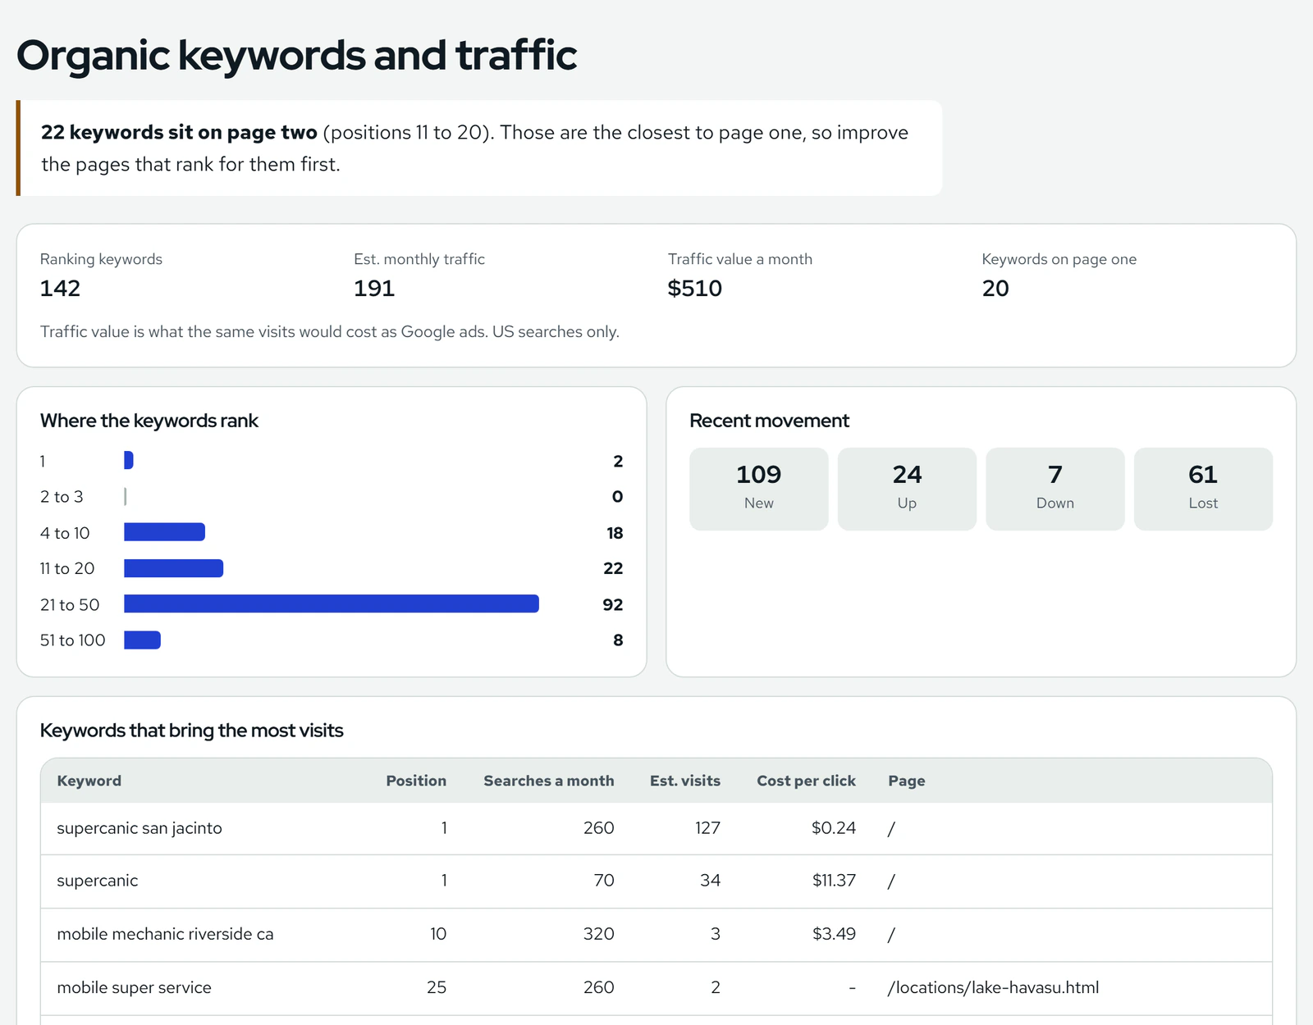Select the 24 Up movement tile
The height and width of the screenshot is (1025, 1313).
click(x=907, y=489)
